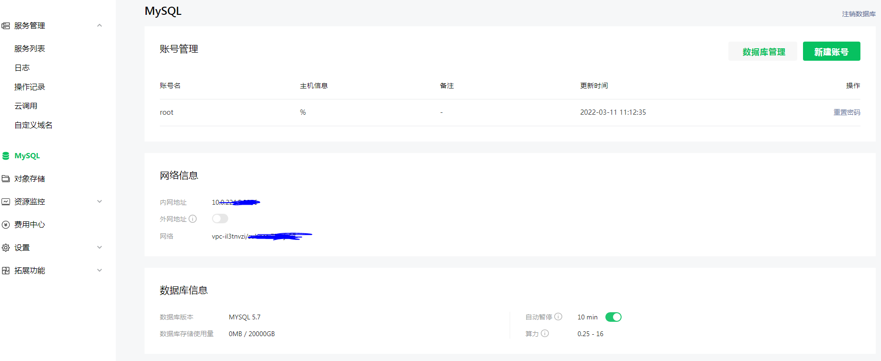Enable the 外网地址 switch

pyautogui.click(x=220, y=219)
